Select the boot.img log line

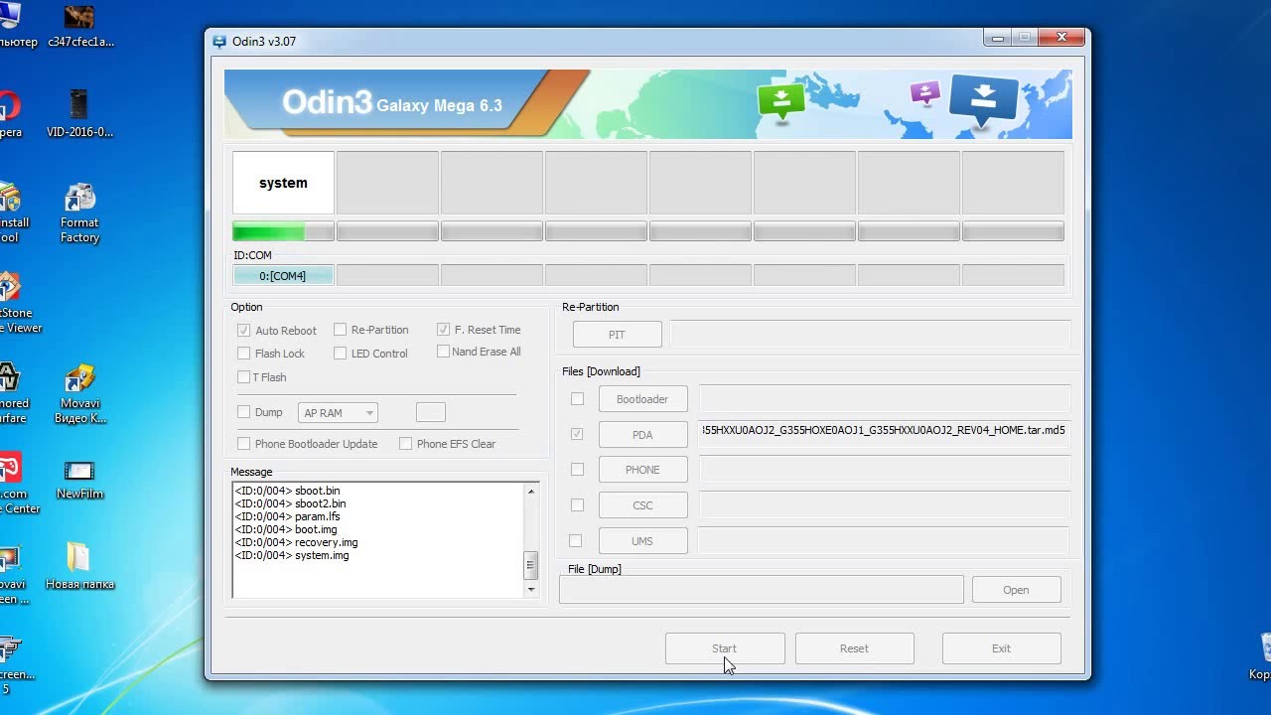[286, 529]
